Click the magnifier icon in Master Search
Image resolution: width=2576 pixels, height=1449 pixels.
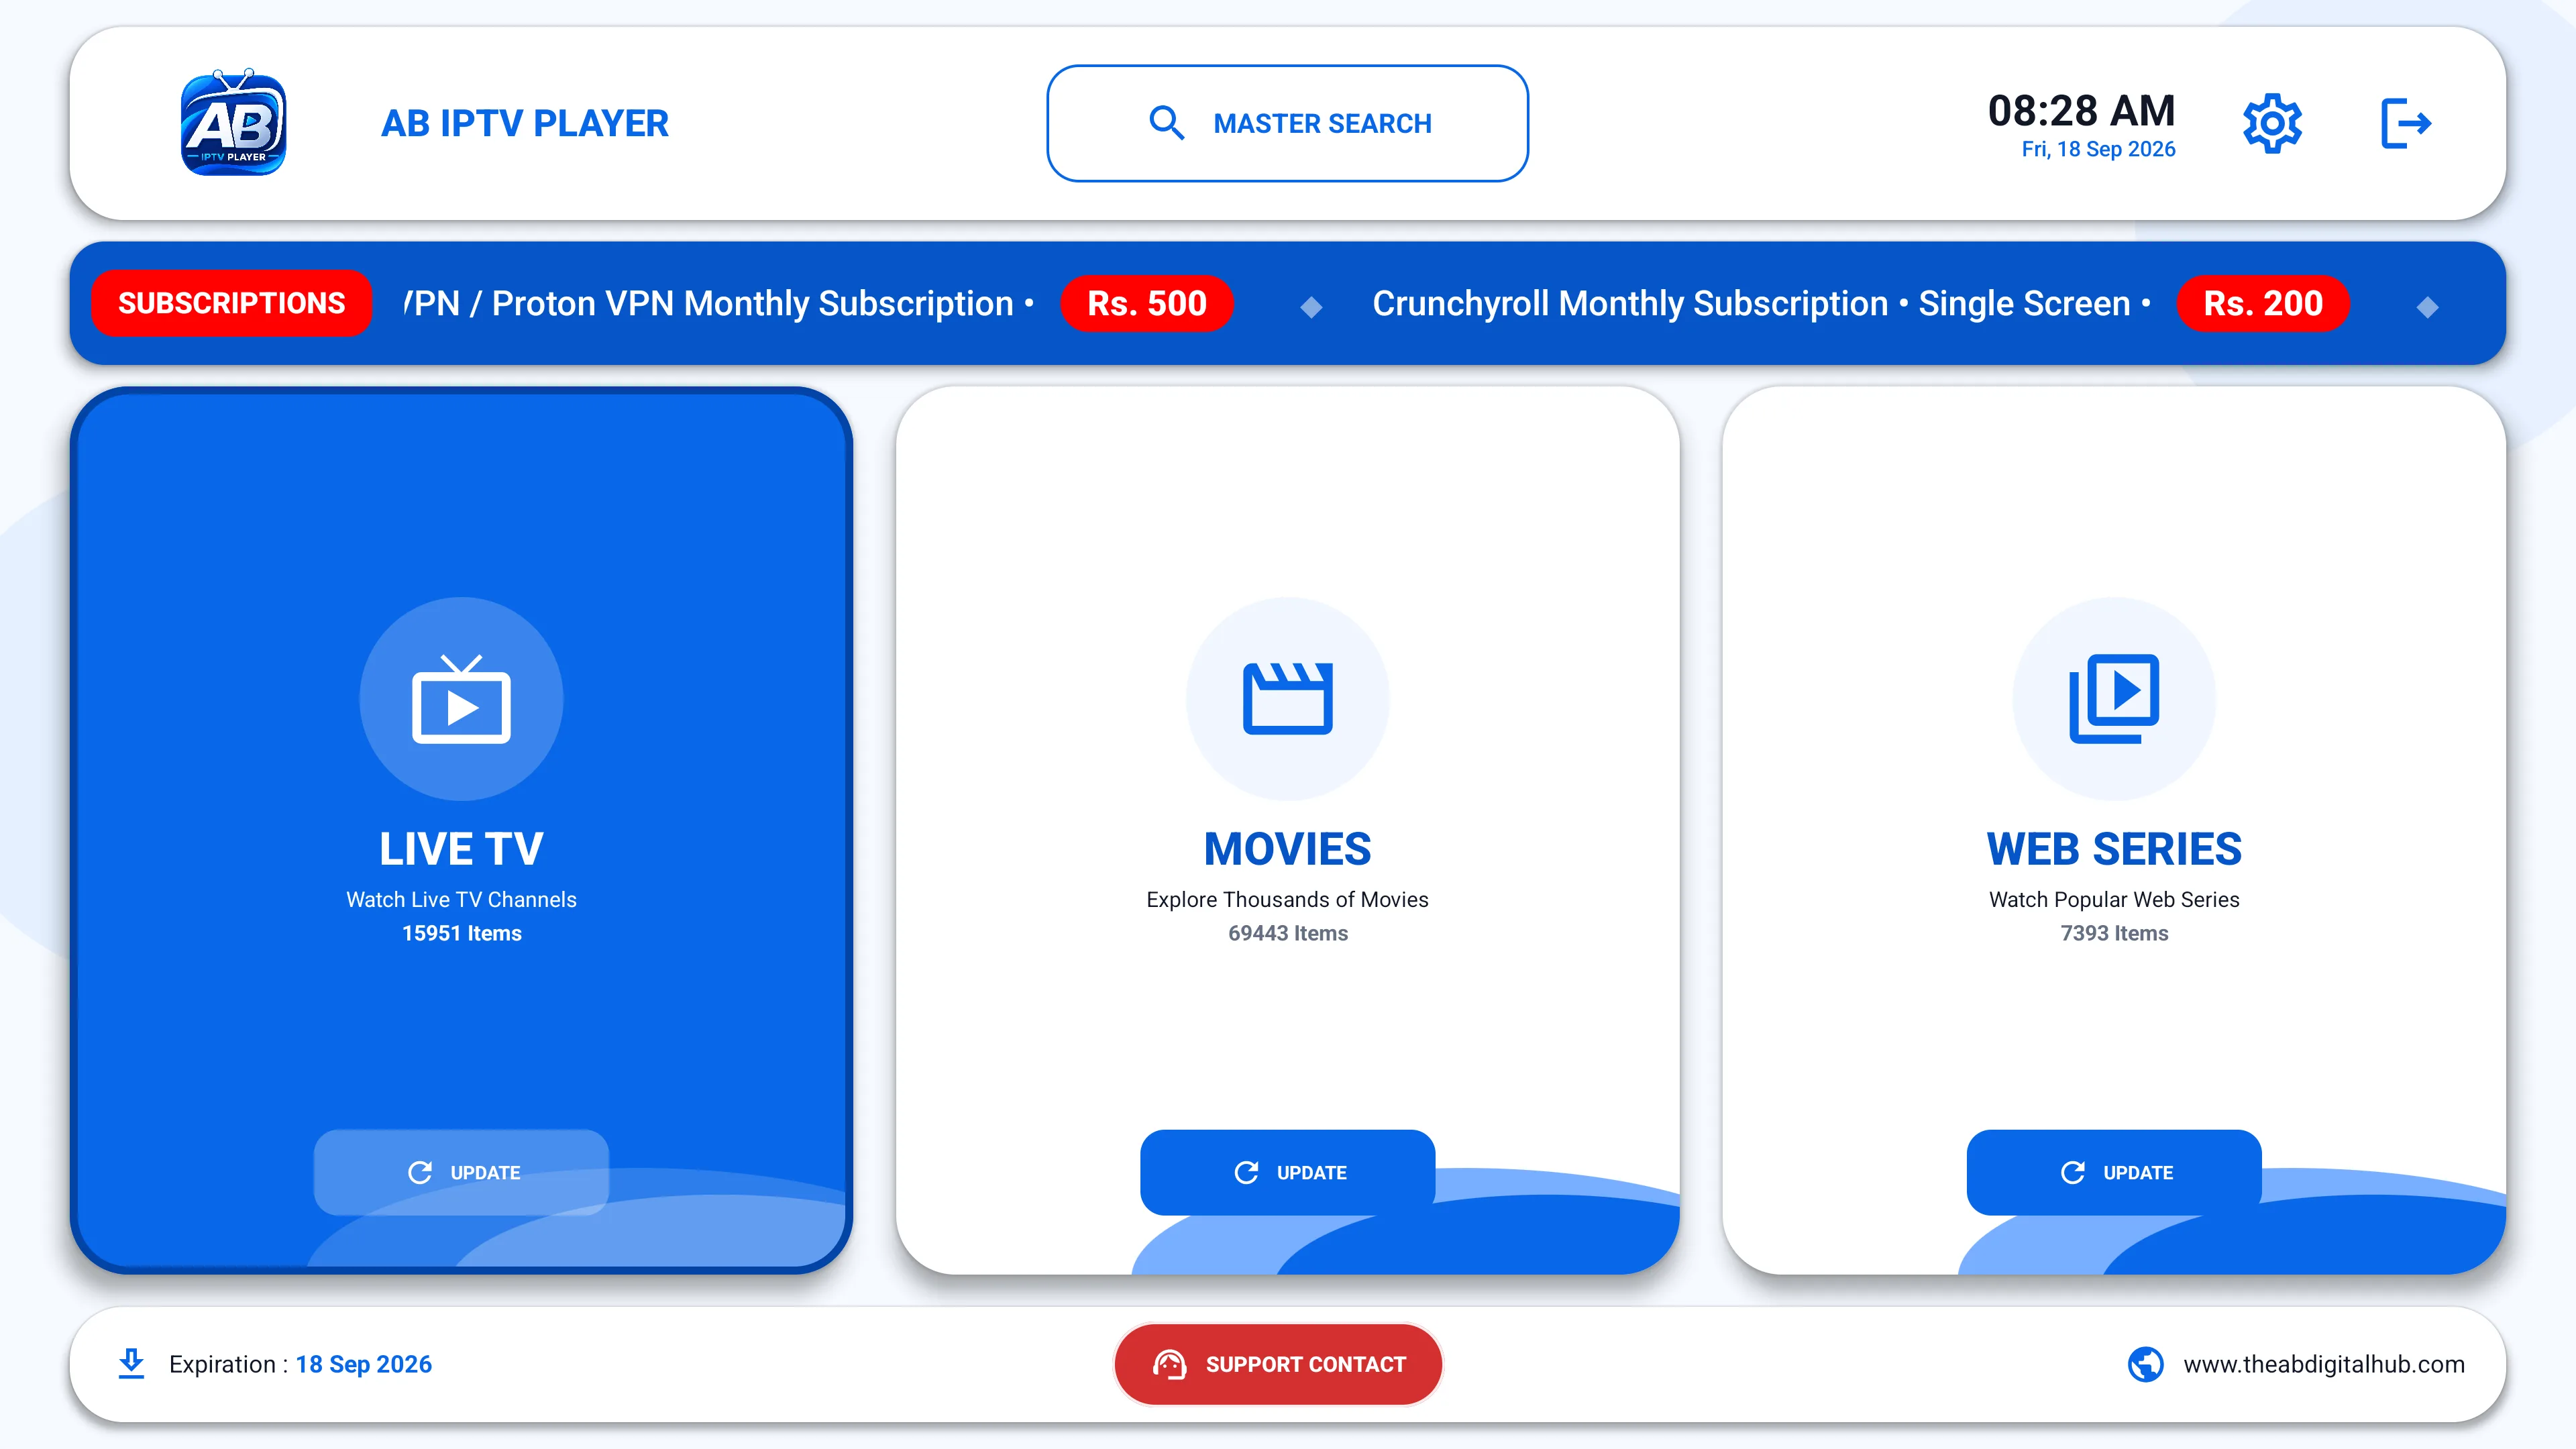[x=1166, y=123]
